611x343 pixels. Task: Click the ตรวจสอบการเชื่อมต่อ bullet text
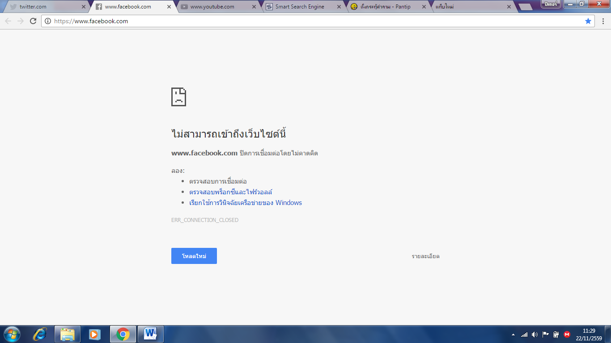[218, 181]
